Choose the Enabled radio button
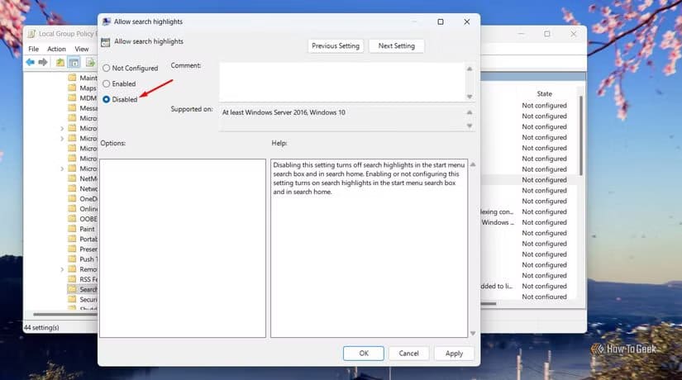Screen dimensions: 682x380 pos(106,83)
